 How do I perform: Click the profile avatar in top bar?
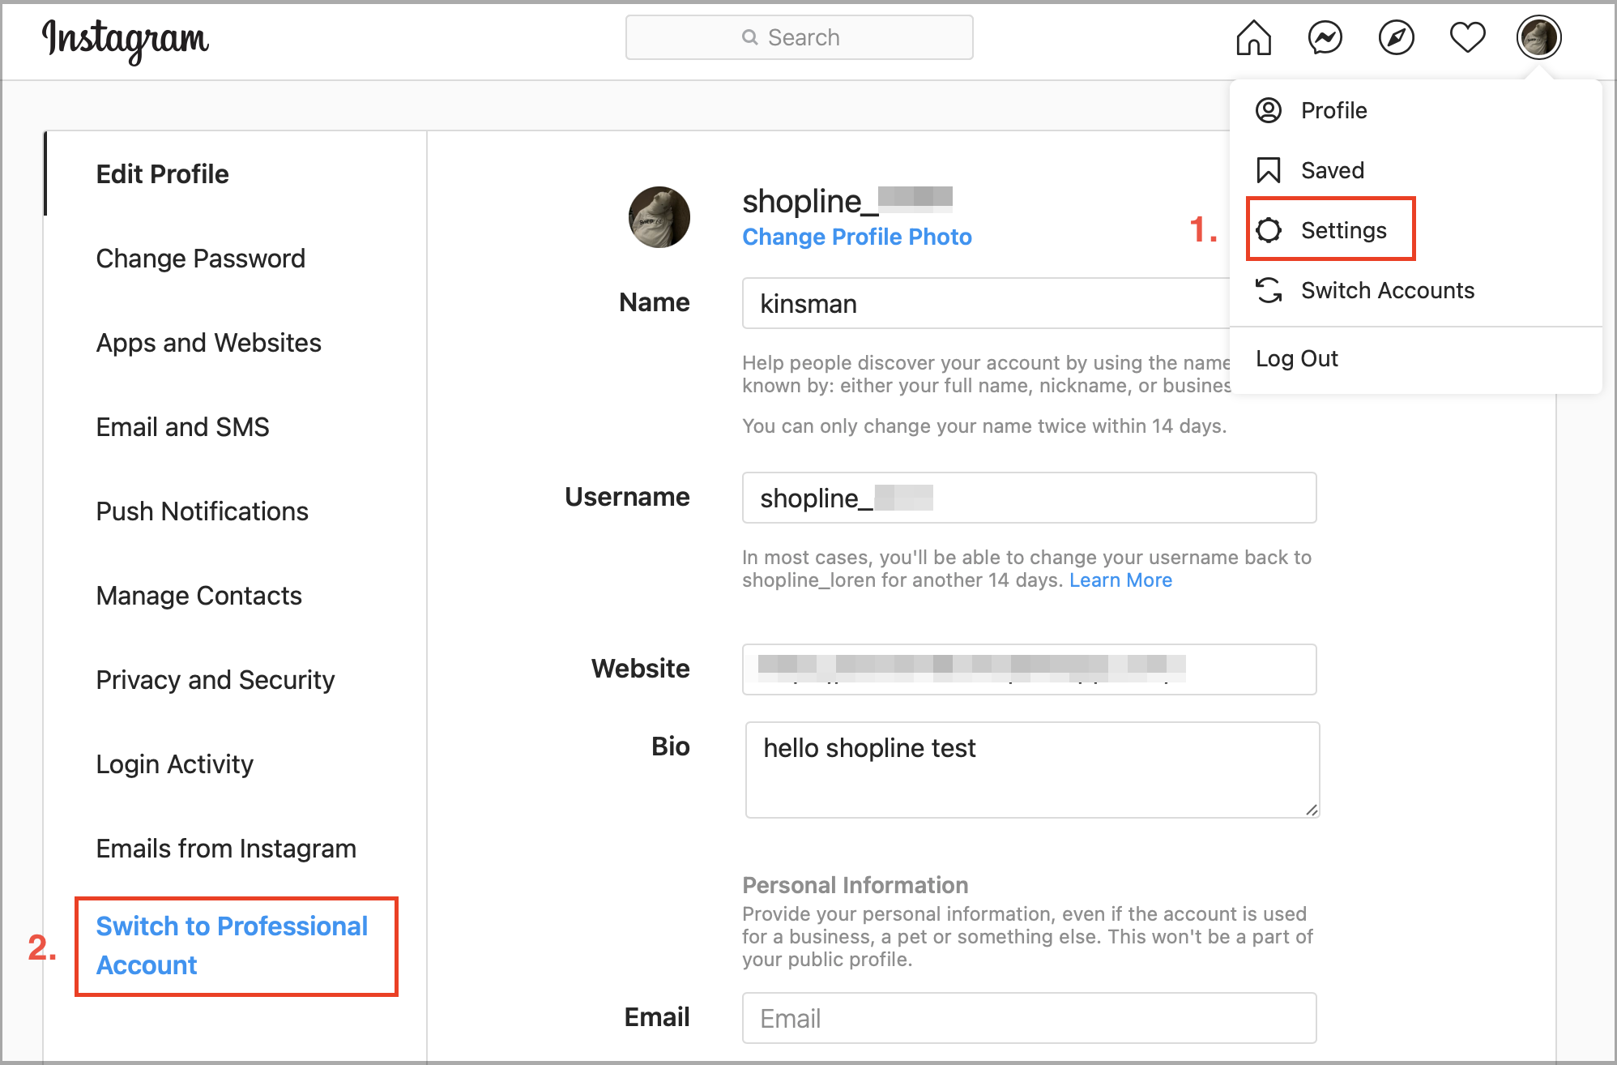point(1538,36)
